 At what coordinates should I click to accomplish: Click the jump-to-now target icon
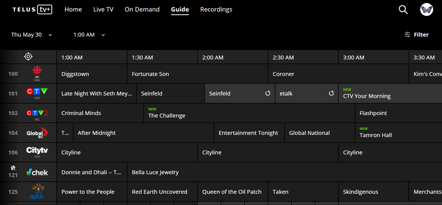(28, 56)
